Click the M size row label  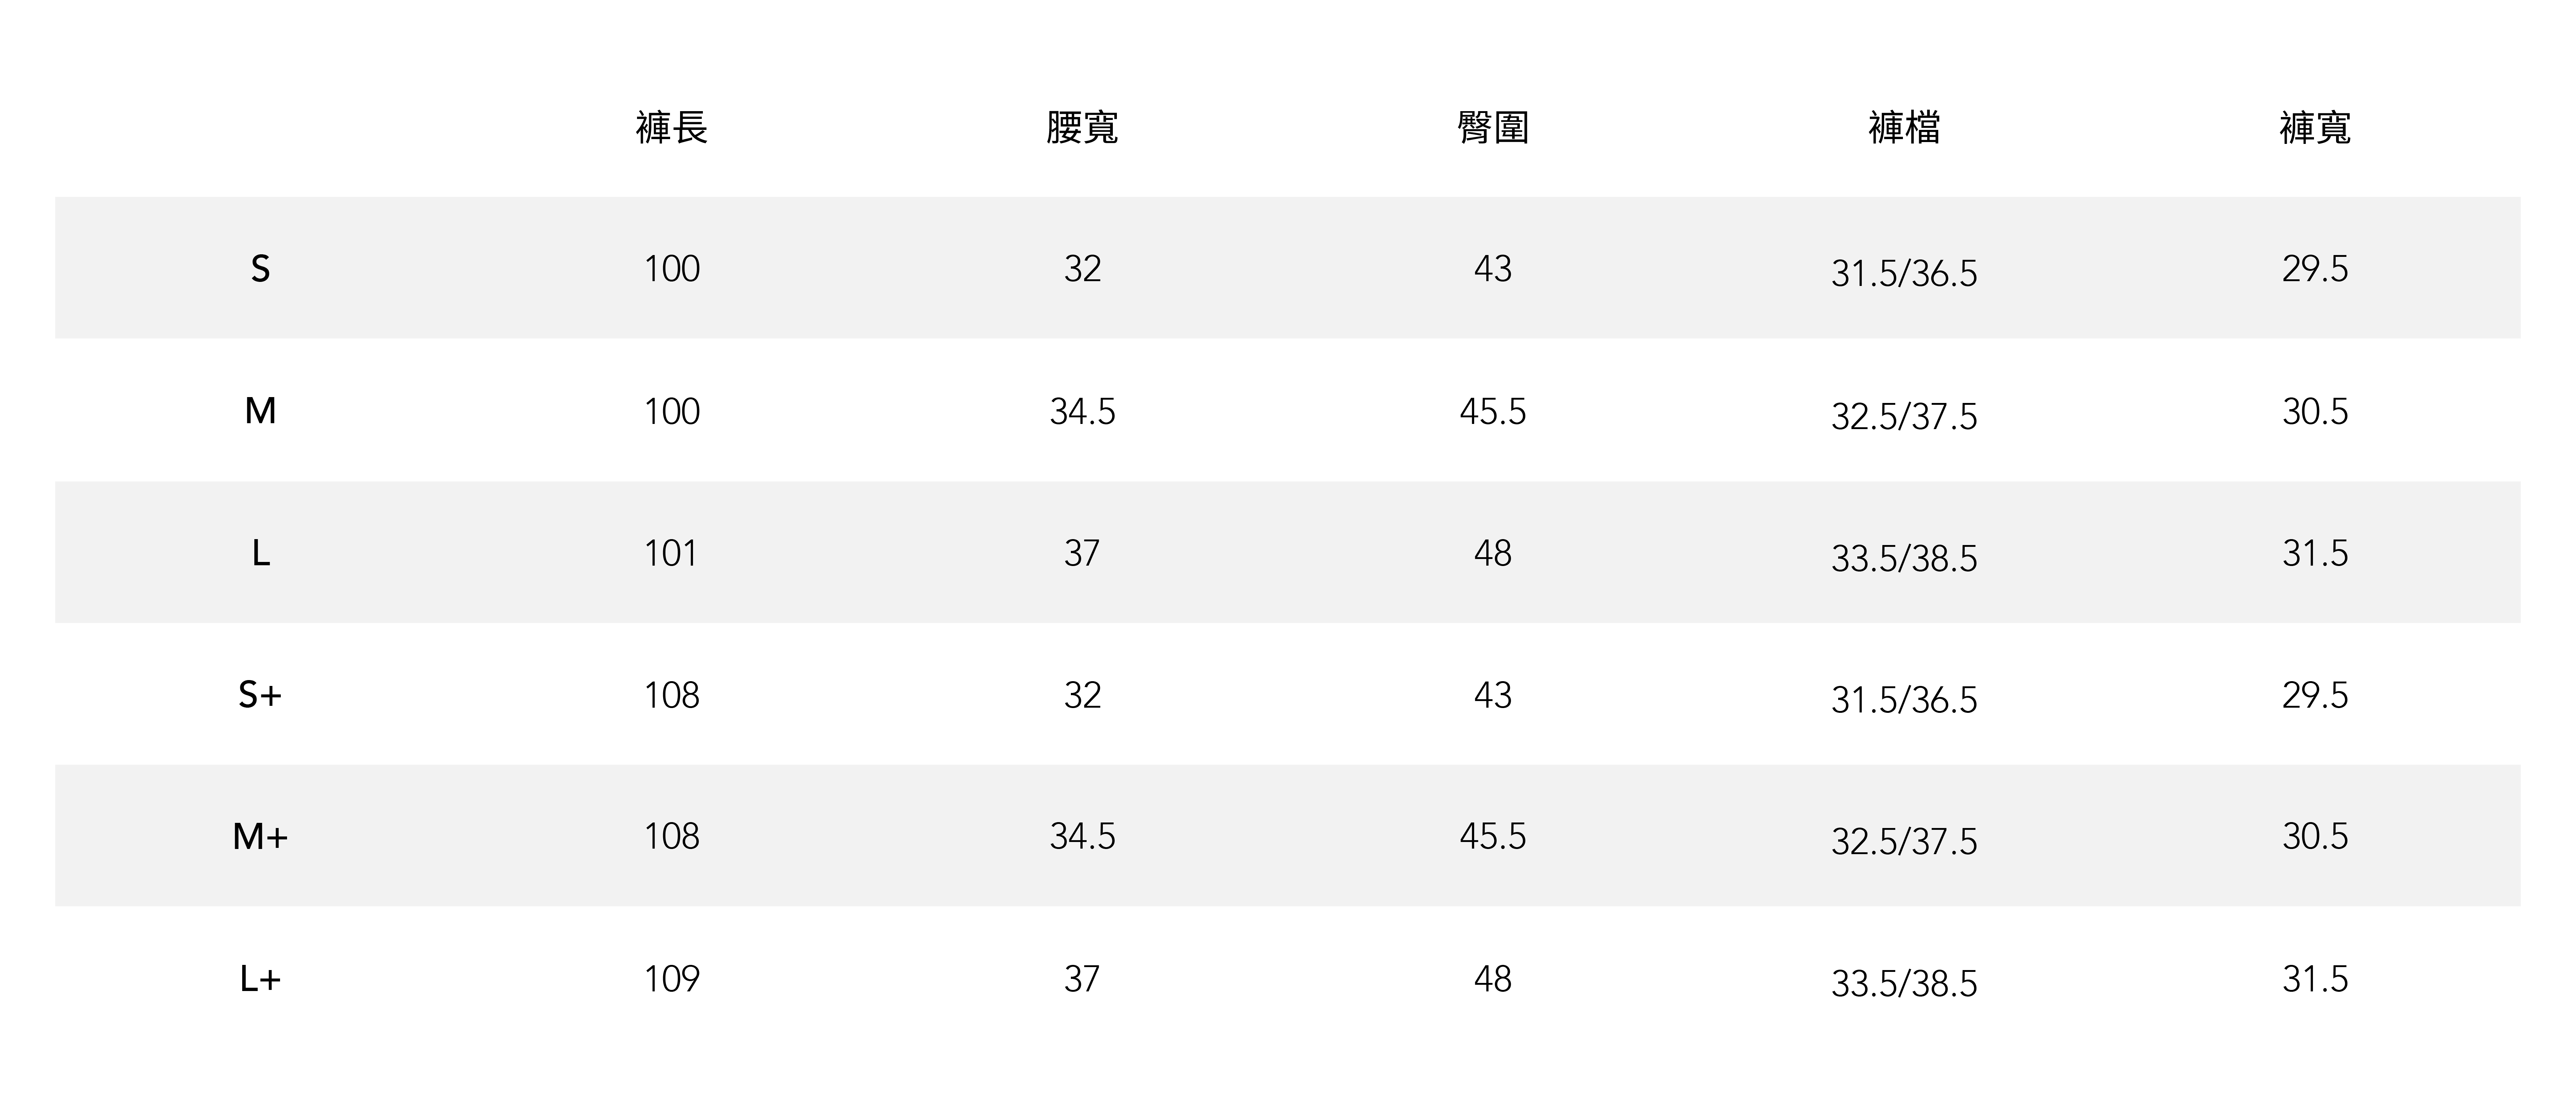point(260,411)
